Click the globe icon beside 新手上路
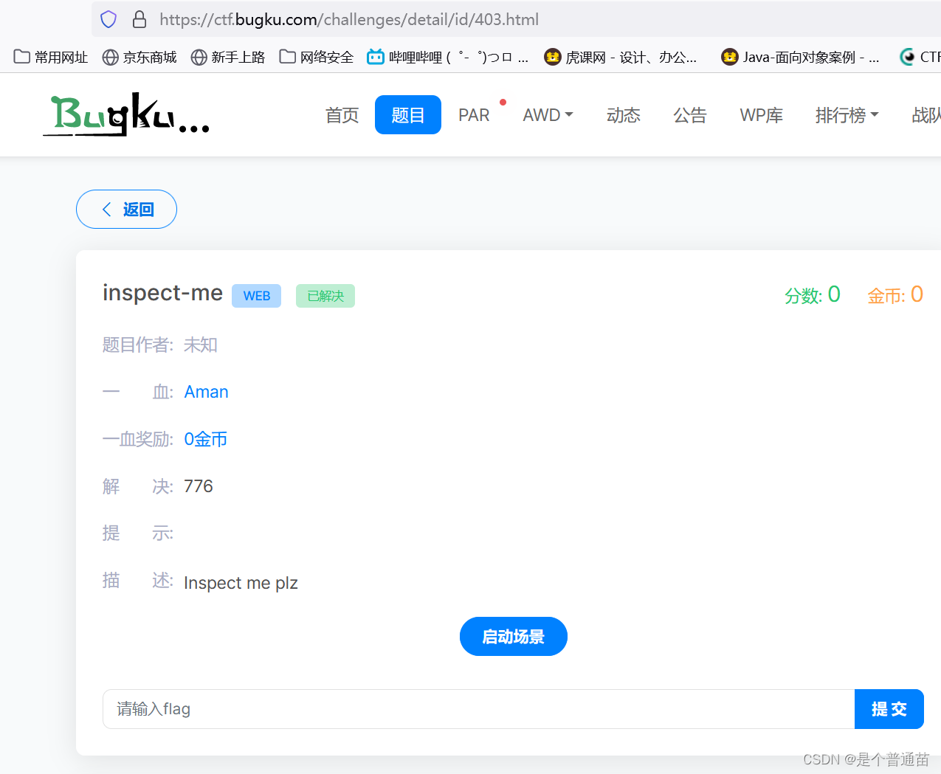The width and height of the screenshot is (941, 774). coord(198,56)
